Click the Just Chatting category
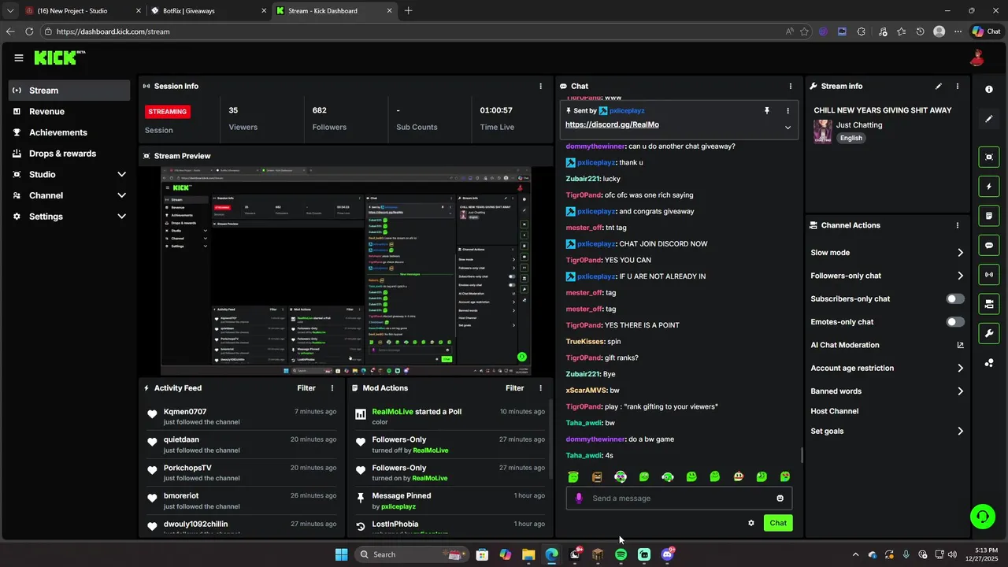Viewport: 1008px width, 567px height. point(859,125)
